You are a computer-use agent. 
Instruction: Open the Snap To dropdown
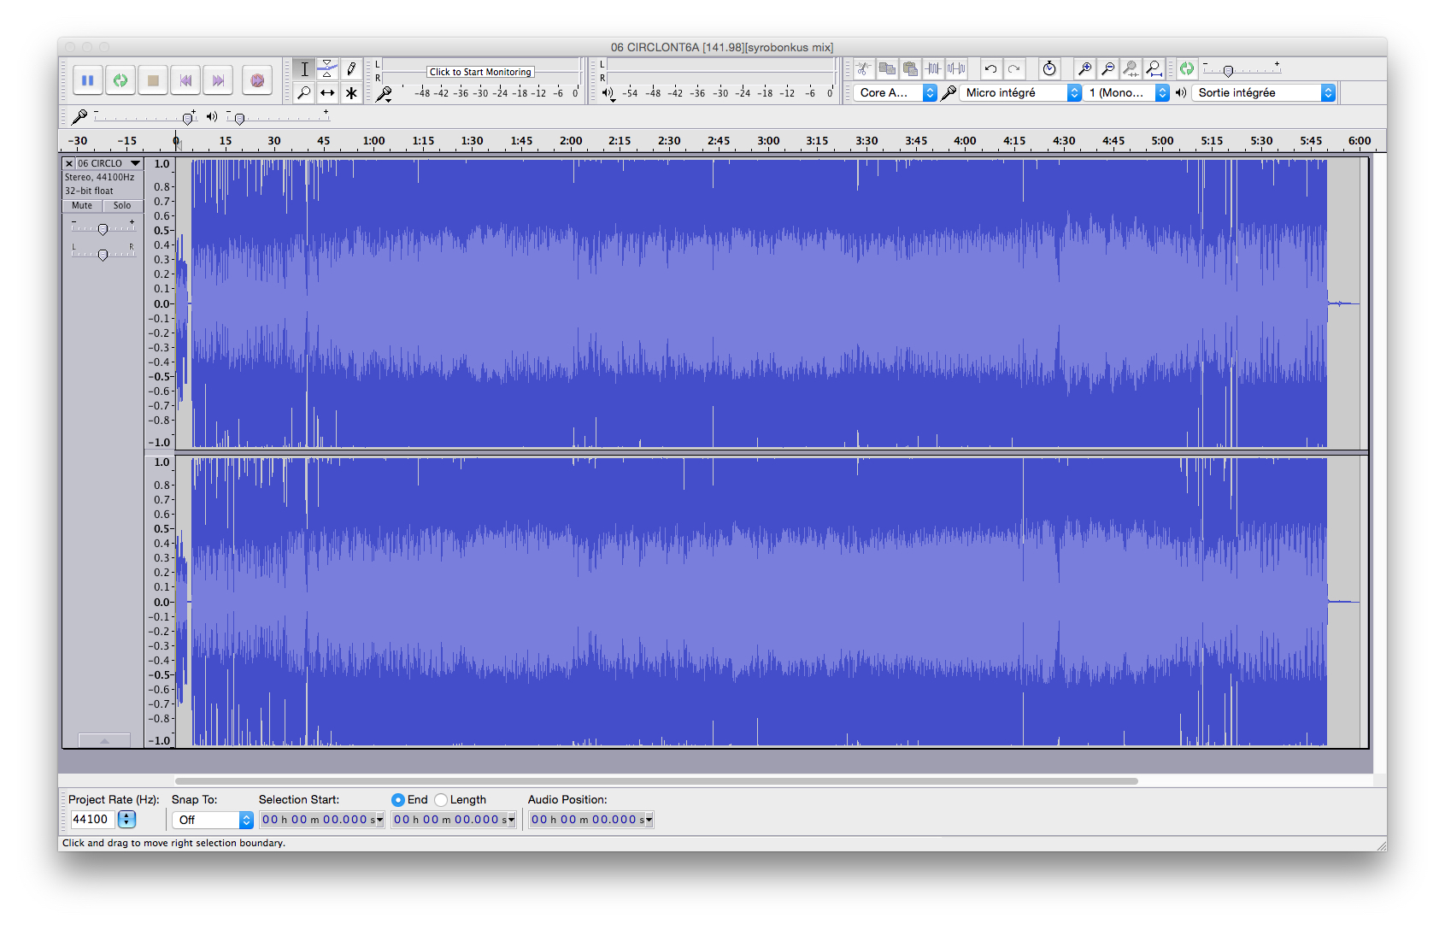pos(211,819)
